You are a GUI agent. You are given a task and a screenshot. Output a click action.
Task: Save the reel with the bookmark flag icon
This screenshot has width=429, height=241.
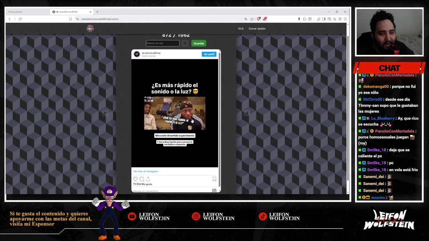[214, 179]
